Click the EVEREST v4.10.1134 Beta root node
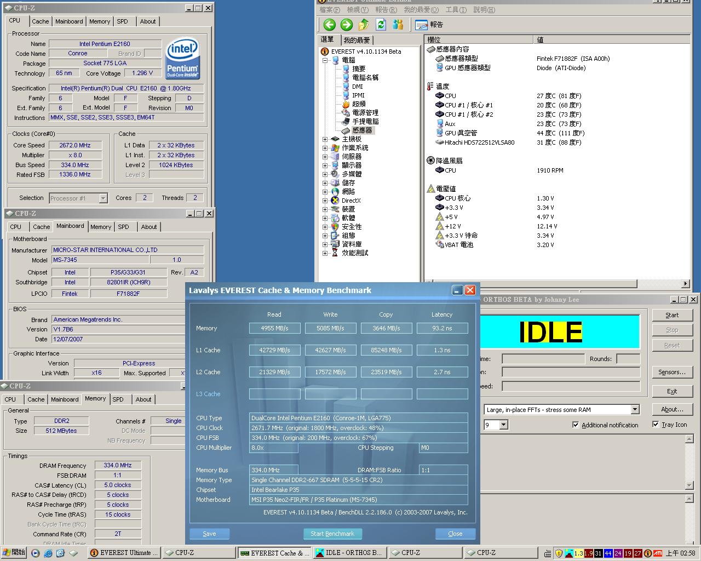Image resolution: width=701 pixels, height=561 pixels. pos(361,51)
